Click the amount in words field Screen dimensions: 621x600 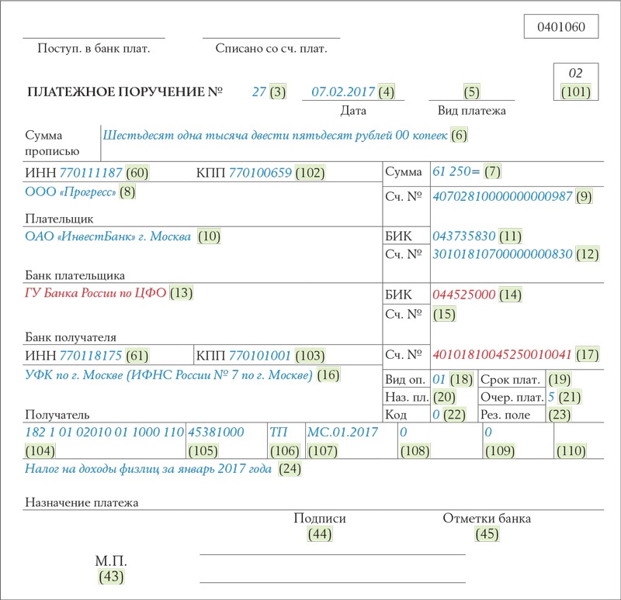click(275, 135)
